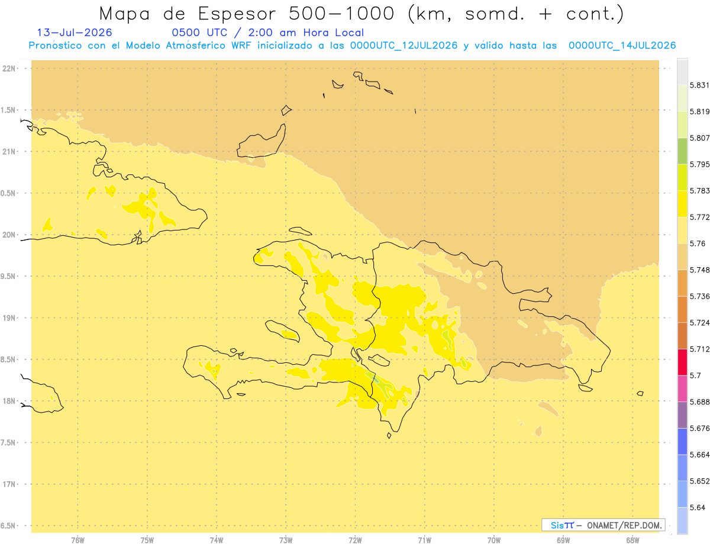Click the yellow-green swatch between 5.795 and 5.783
Viewport: 710px width, 548px height.
682,177
